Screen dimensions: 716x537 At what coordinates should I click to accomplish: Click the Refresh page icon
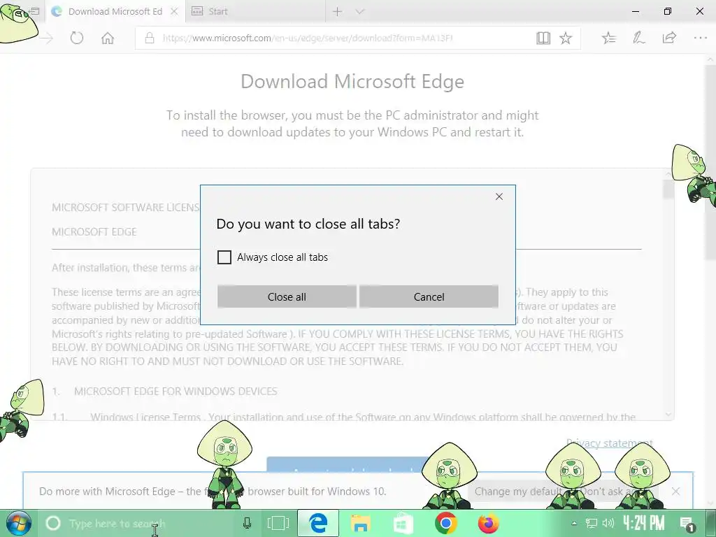click(x=77, y=38)
